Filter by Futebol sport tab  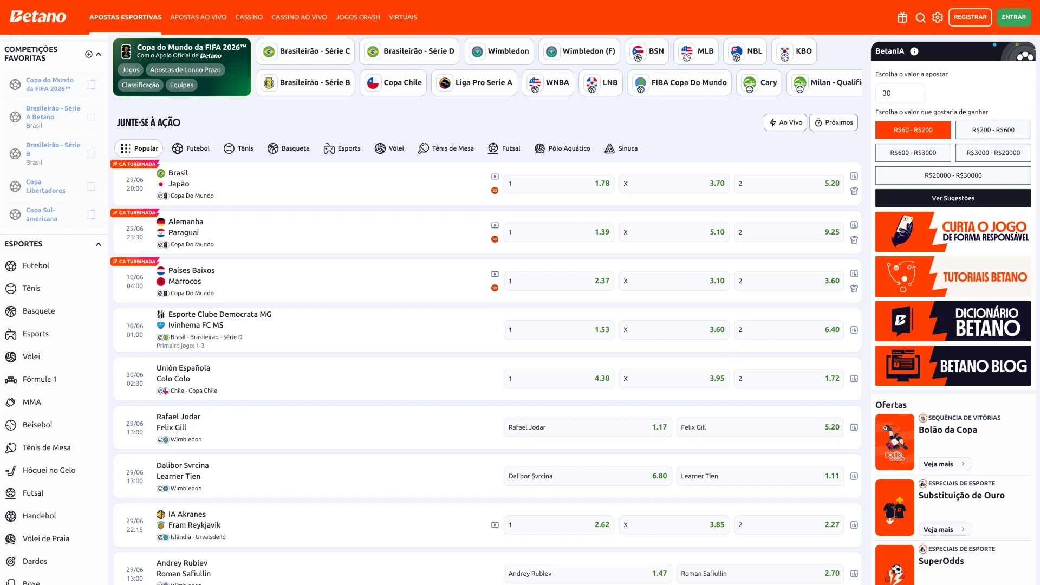tap(191, 148)
